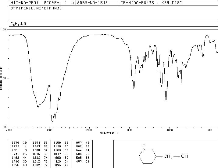Click peak table value 497
The width and height of the screenshot is (218, 168).
click(79, 161)
